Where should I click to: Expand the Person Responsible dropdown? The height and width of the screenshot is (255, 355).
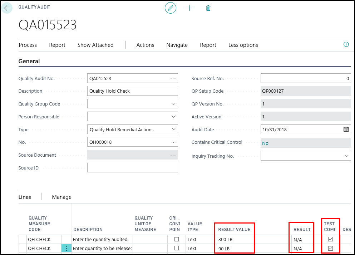173,117
